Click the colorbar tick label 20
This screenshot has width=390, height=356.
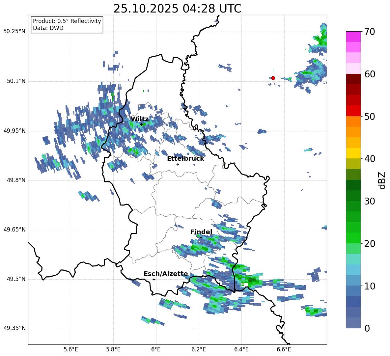370,244
